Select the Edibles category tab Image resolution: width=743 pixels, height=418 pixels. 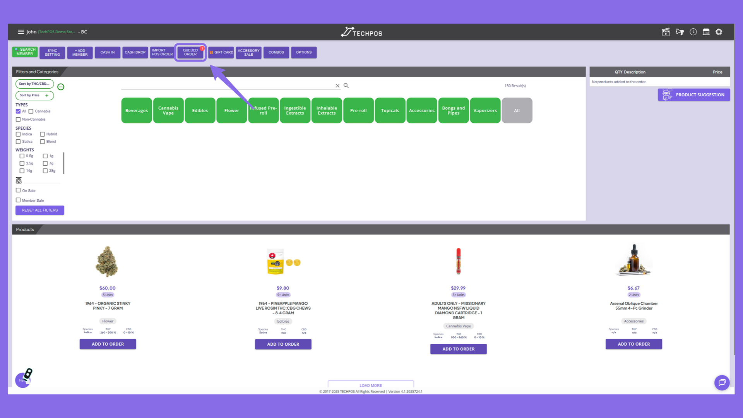(200, 110)
